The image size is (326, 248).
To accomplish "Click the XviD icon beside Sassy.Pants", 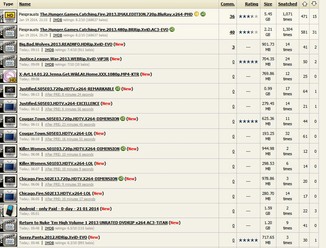I will pos(9,240).
